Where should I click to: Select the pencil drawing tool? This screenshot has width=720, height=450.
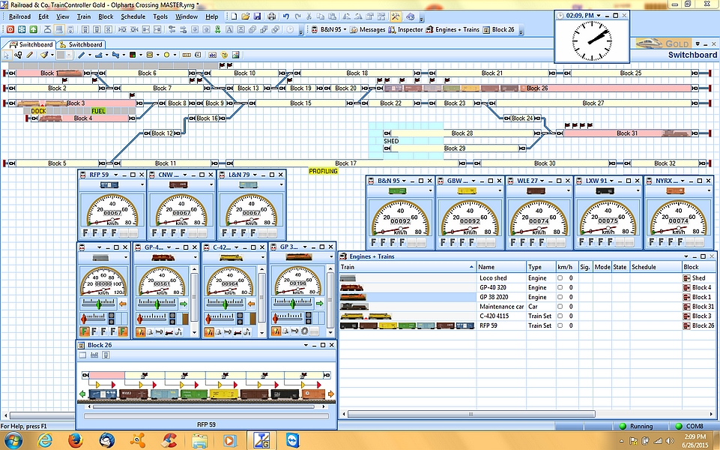pyautogui.click(x=30, y=55)
